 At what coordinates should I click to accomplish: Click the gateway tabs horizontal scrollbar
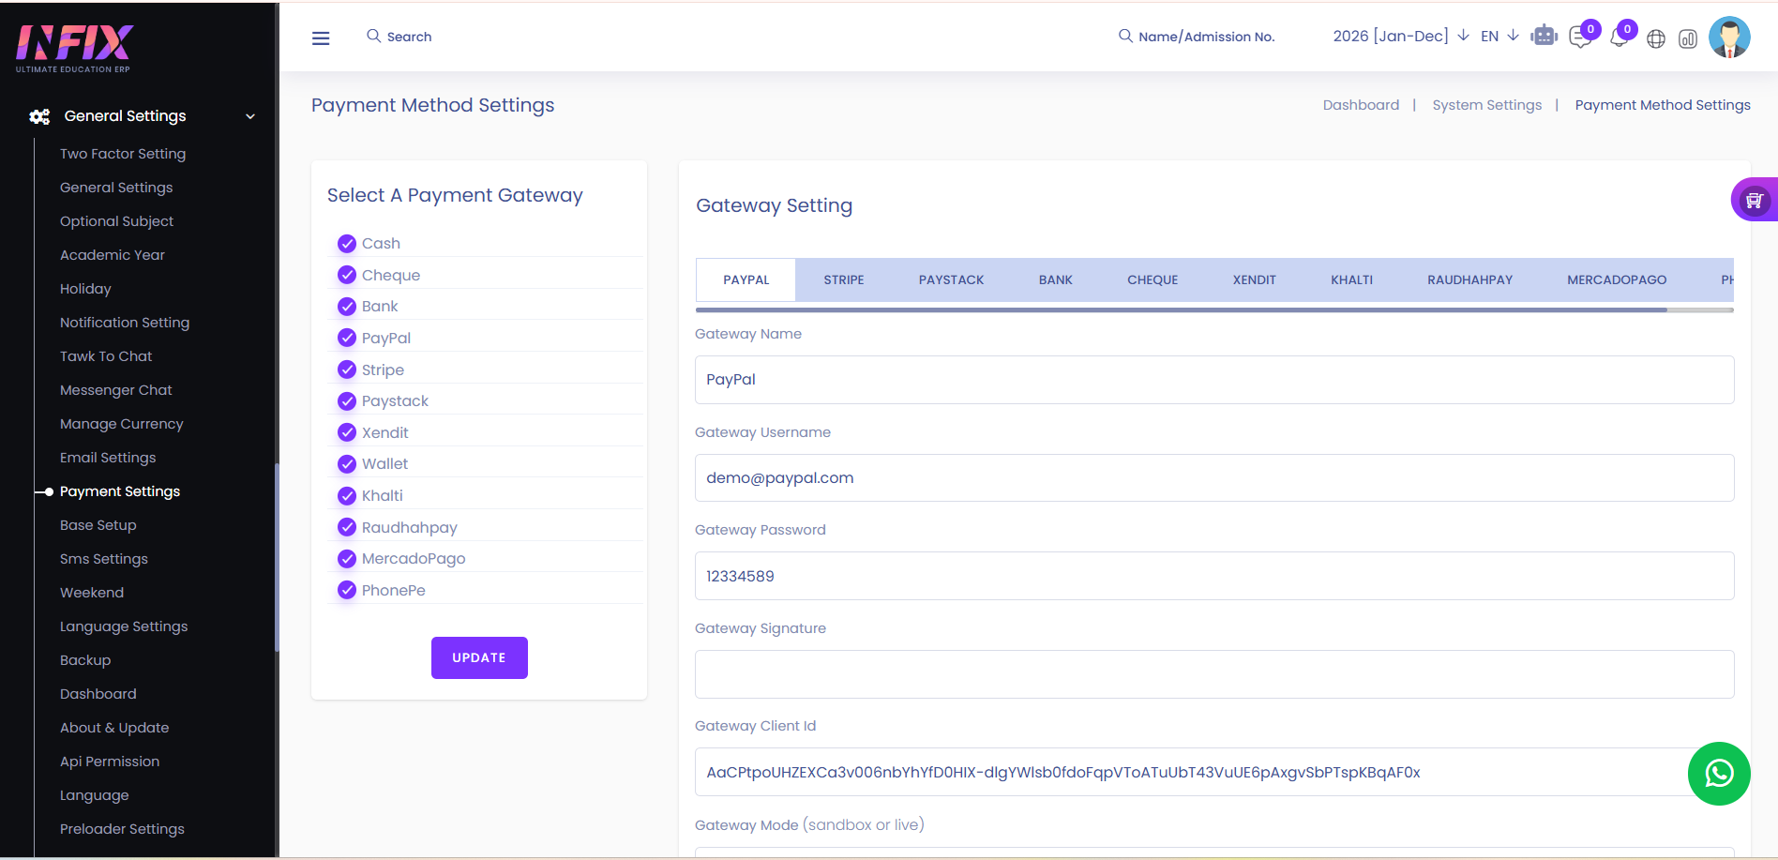coord(1182,309)
